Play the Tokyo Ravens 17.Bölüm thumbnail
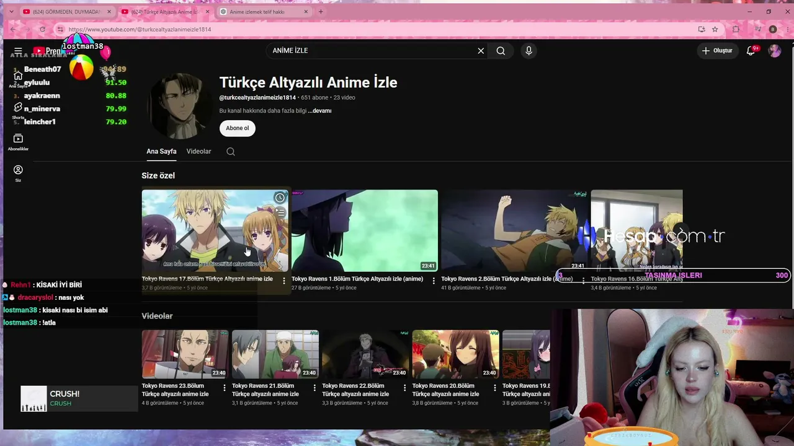Image resolution: width=794 pixels, height=446 pixels. pyautogui.click(x=215, y=230)
